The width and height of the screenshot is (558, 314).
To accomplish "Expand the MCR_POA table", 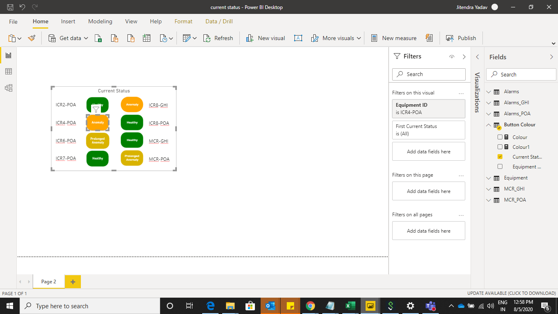I will (489, 200).
